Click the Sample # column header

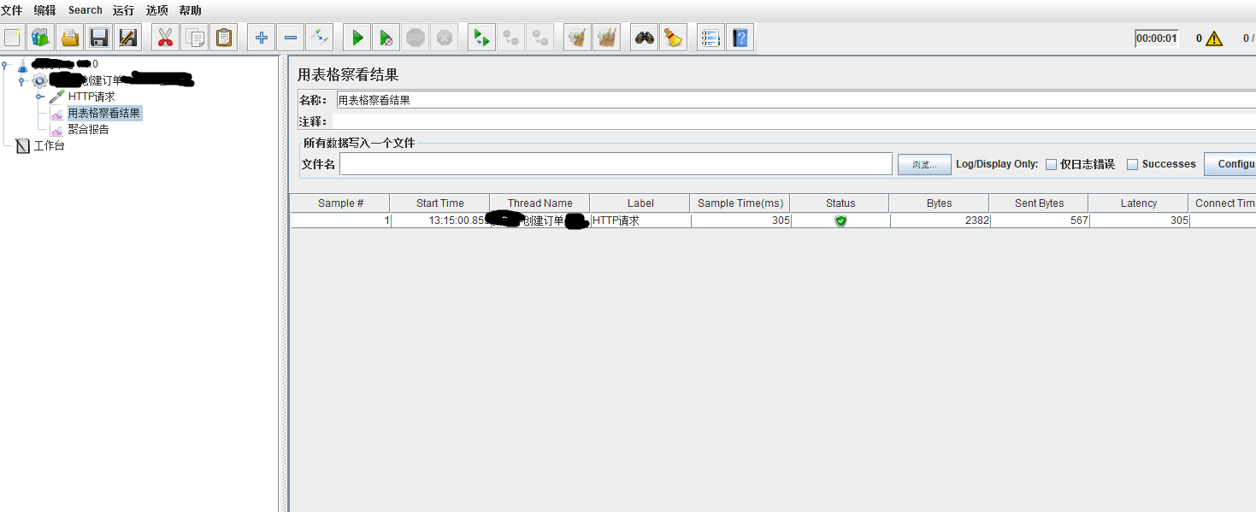click(x=340, y=203)
